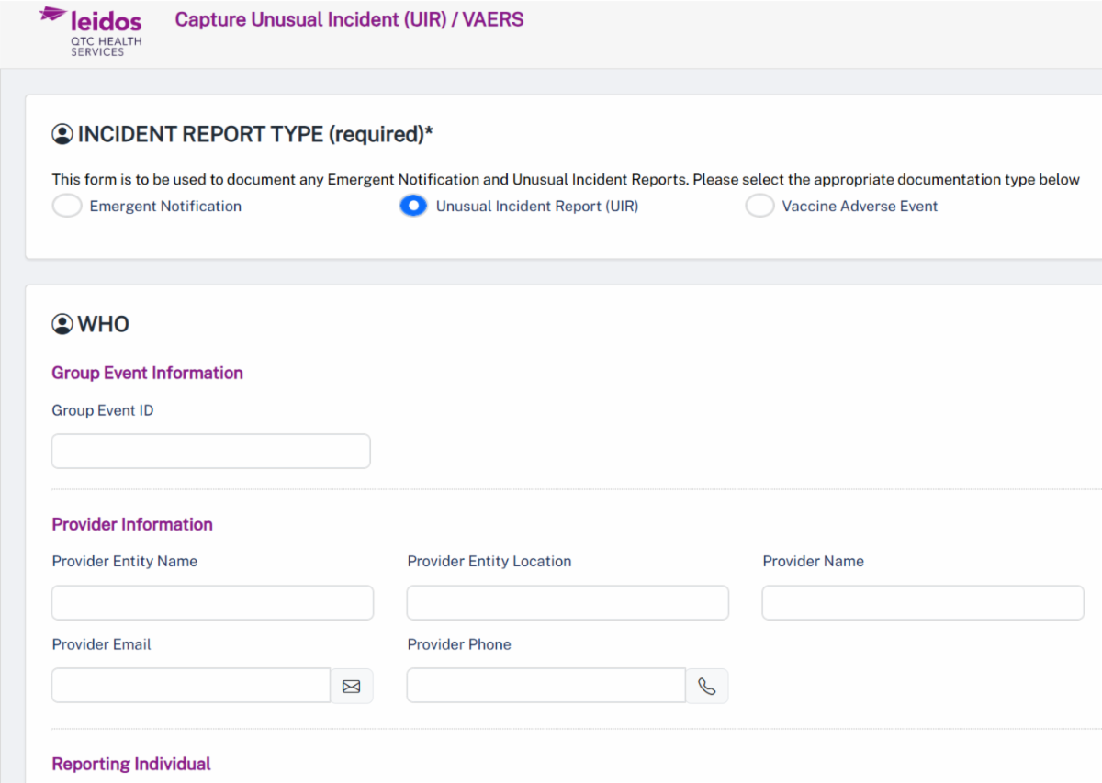Image resolution: width=1102 pixels, height=783 pixels.
Task: Click the person icon beside WHO heading
Action: click(x=62, y=323)
